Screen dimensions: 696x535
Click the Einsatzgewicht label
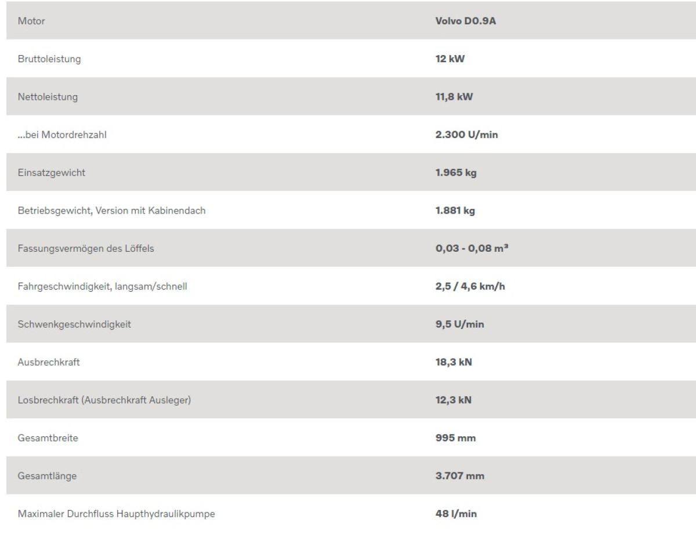[43, 173]
